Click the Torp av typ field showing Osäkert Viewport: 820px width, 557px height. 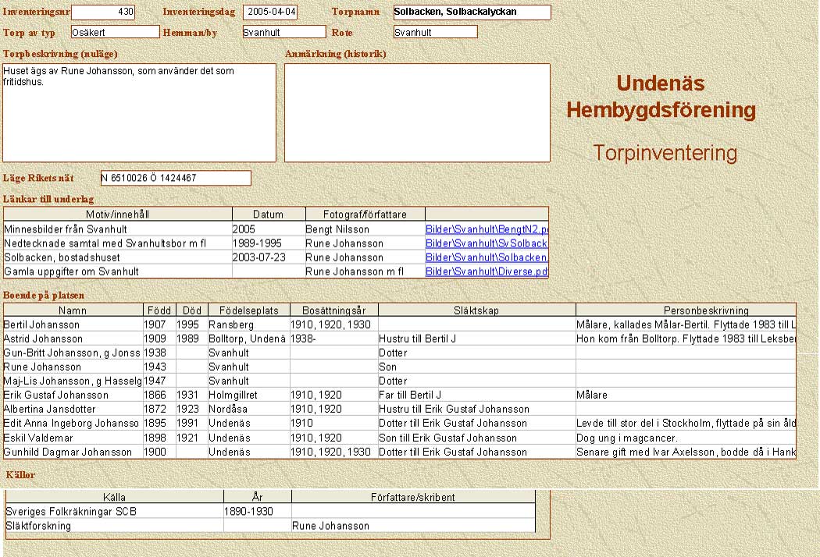pos(115,32)
